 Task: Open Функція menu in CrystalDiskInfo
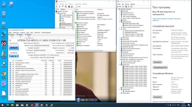[x=23, y=32]
